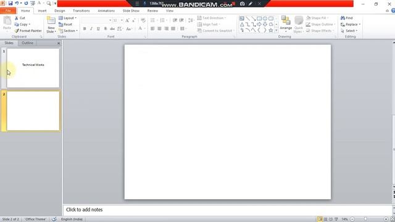
Task: Toggle underline formatting
Action: pyautogui.click(x=98, y=29)
